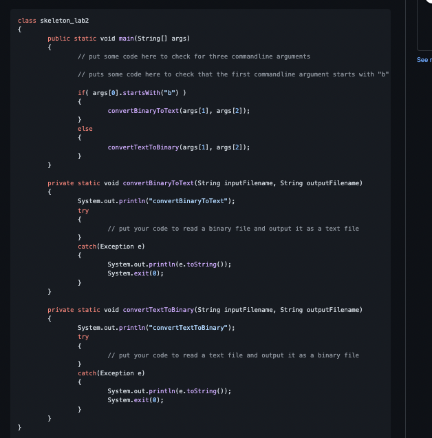Click the first 'try' keyword in convertBinaryToText
The width and height of the screenshot is (432, 438).
tap(83, 211)
